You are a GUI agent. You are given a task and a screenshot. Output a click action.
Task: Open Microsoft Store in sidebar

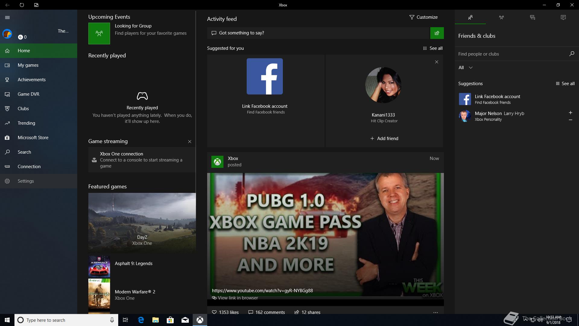click(x=39, y=138)
